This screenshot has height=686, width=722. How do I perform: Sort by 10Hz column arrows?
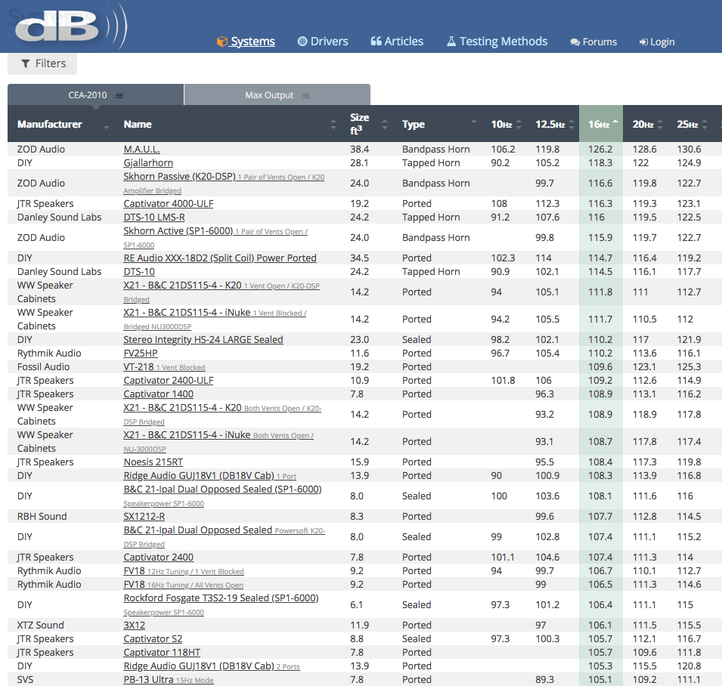(x=519, y=124)
